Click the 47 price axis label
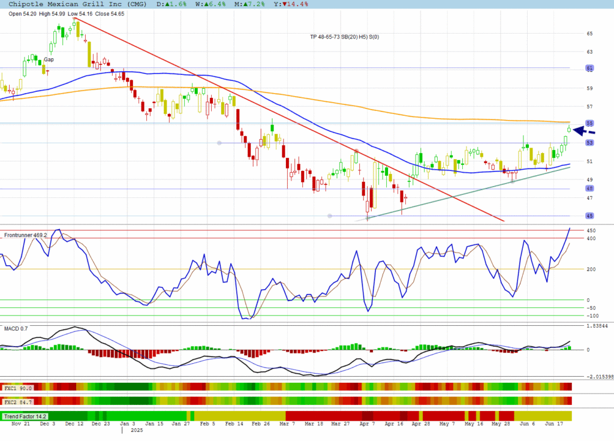This screenshot has height=441, width=614. click(590, 198)
